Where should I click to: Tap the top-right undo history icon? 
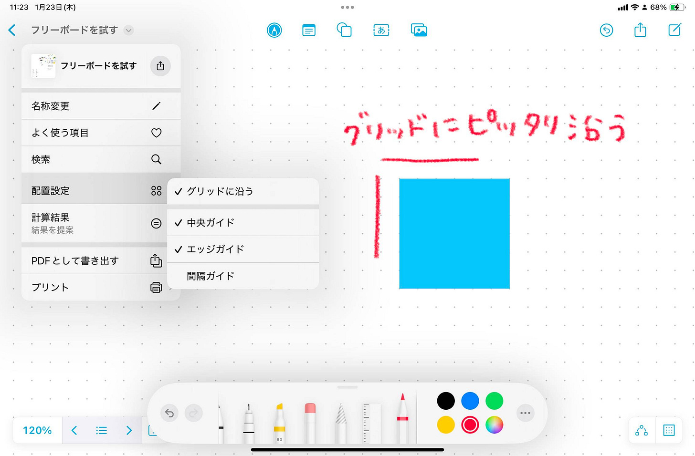click(606, 30)
